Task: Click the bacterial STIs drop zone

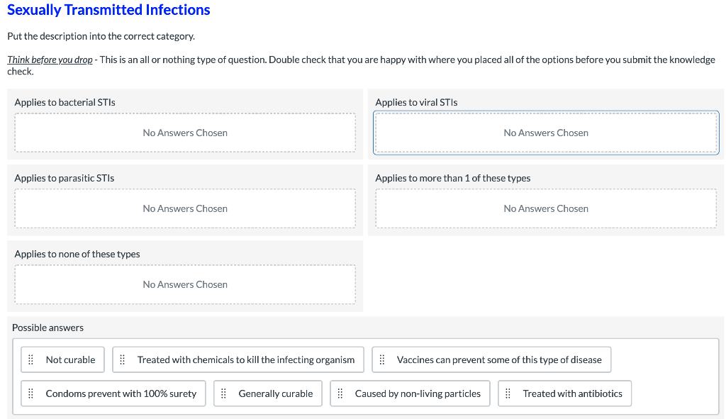Action: point(185,133)
